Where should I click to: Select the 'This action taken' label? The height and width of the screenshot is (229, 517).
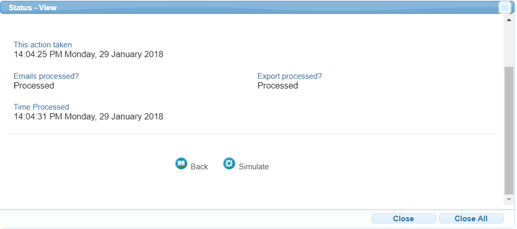[x=43, y=45]
